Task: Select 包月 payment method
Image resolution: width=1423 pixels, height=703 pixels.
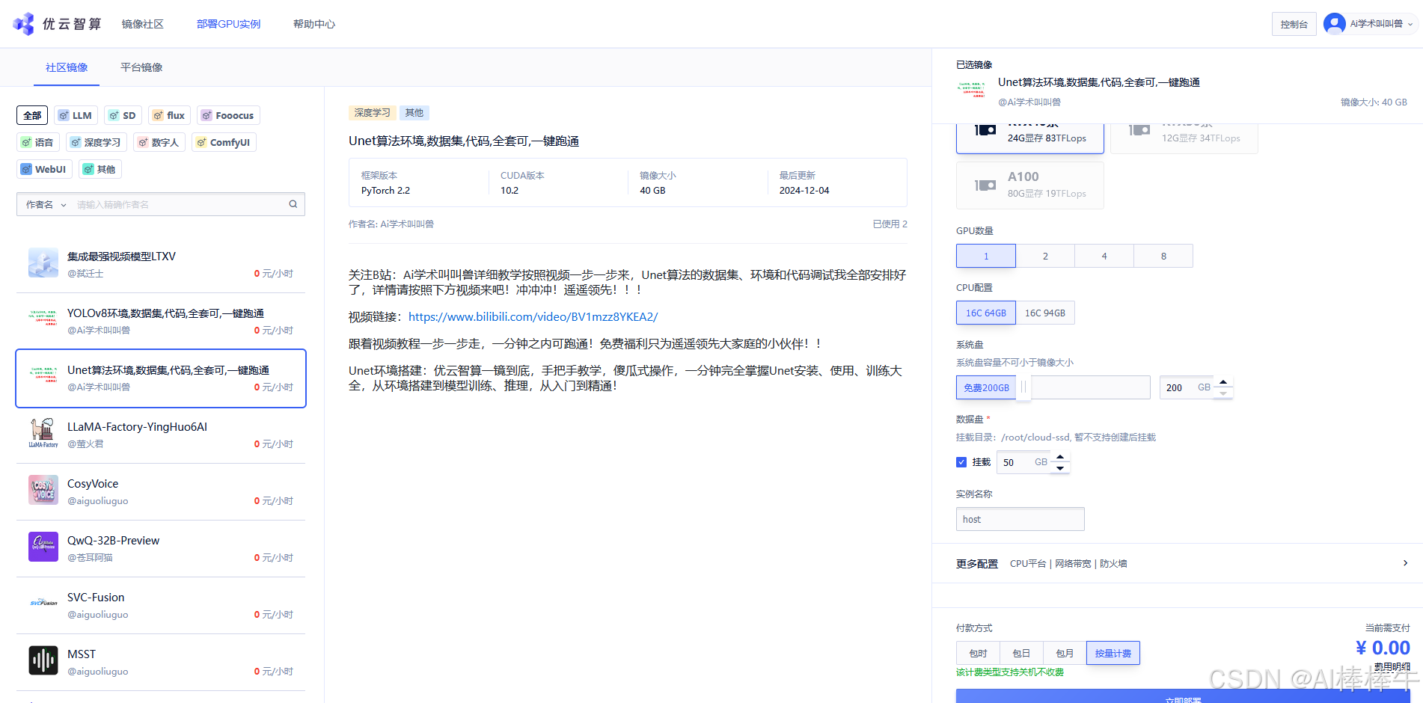Action: click(x=1065, y=653)
